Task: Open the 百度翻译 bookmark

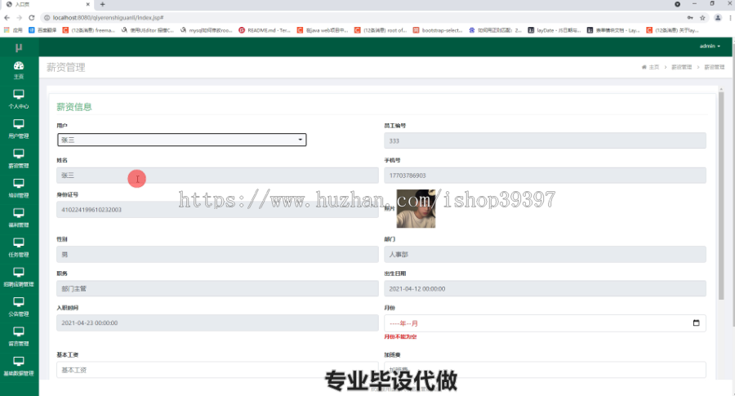Action: tap(42, 30)
